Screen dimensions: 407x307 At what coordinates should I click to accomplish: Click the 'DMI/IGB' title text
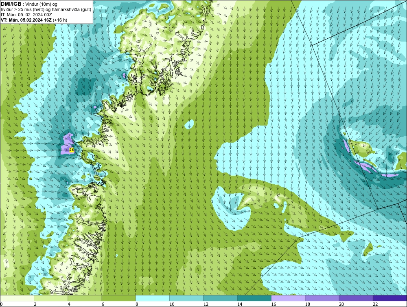click(x=11, y=4)
